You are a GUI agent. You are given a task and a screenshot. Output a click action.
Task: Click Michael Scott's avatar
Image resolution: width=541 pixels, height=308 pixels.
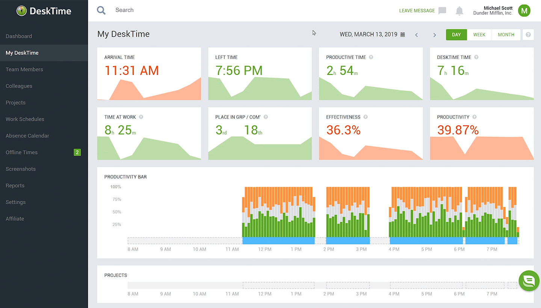coord(524,11)
